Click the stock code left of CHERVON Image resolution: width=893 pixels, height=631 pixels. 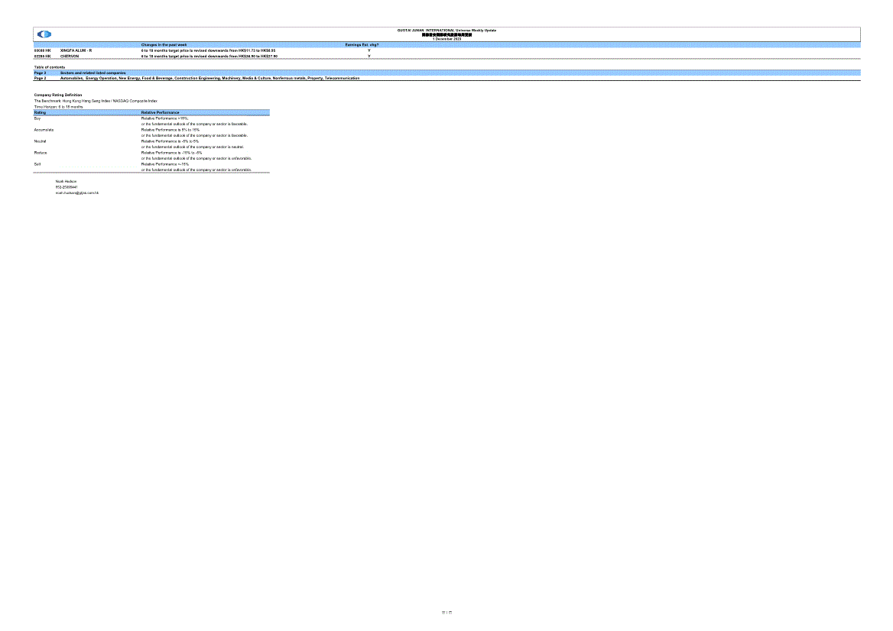tap(42, 57)
